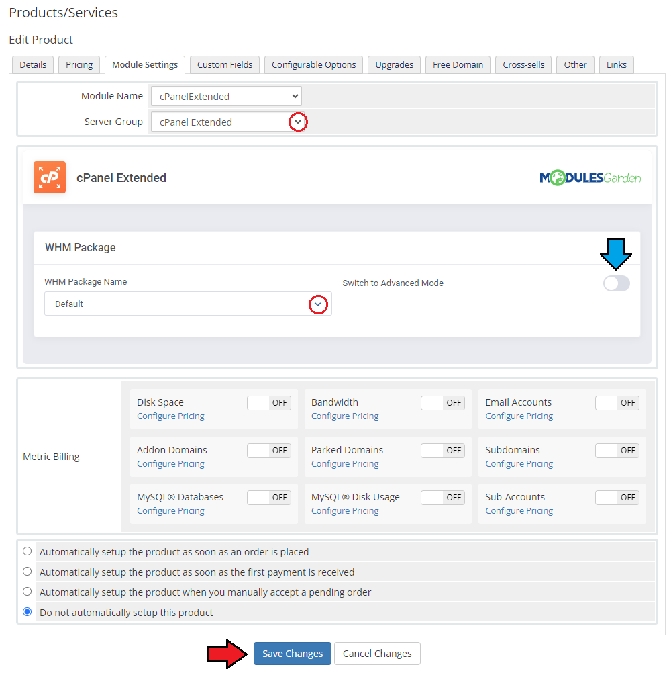Click the Cancel Changes button
671x673 pixels.
pos(377,654)
